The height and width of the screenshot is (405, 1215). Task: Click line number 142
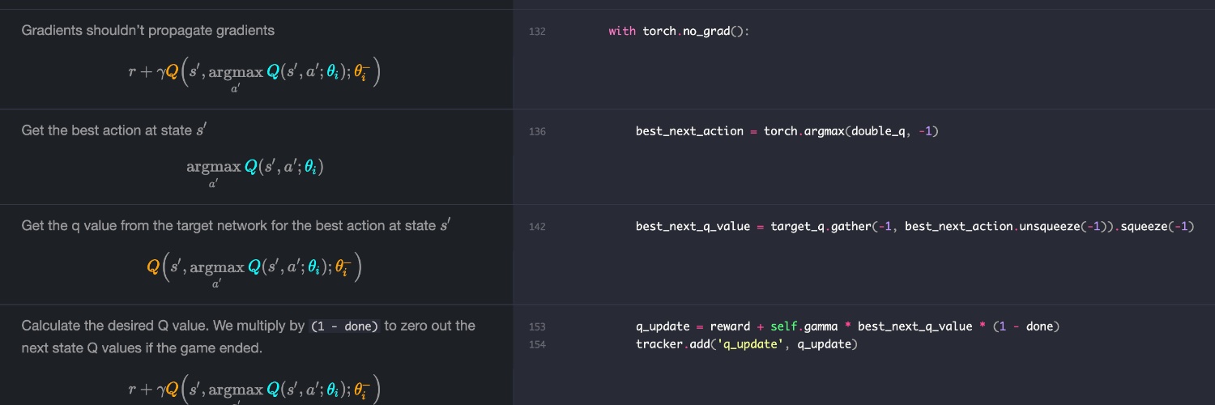[536, 227]
